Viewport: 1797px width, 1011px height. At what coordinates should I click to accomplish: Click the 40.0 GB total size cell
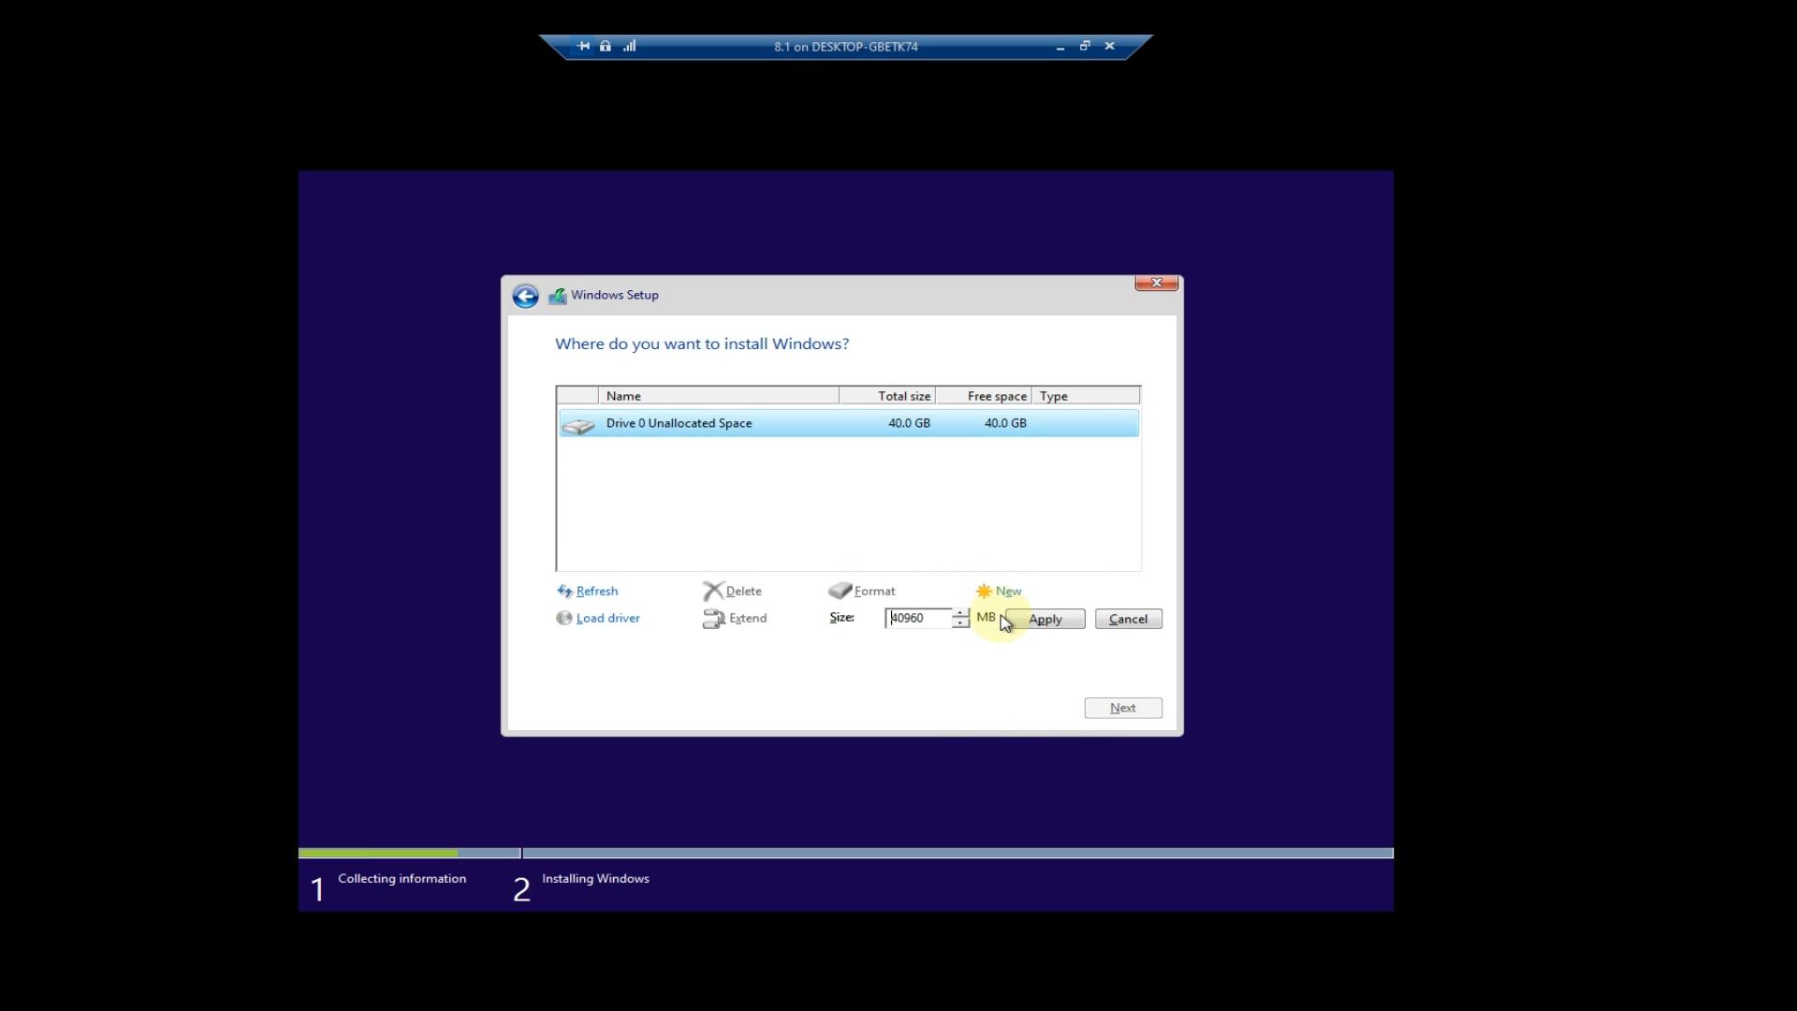909,424
